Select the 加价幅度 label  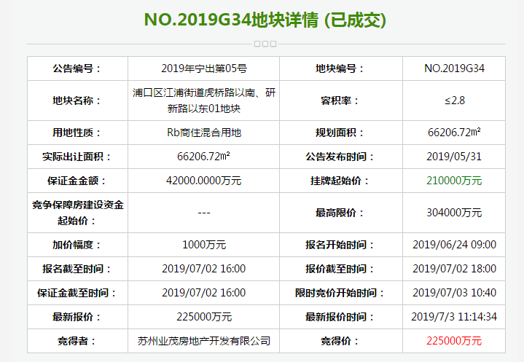pyautogui.click(x=77, y=245)
